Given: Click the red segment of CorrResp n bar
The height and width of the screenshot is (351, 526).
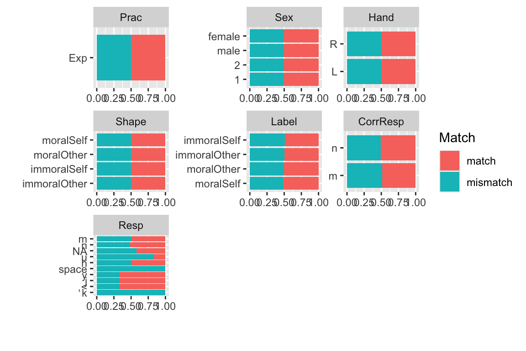Looking at the screenshot, I should tap(398, 148).
